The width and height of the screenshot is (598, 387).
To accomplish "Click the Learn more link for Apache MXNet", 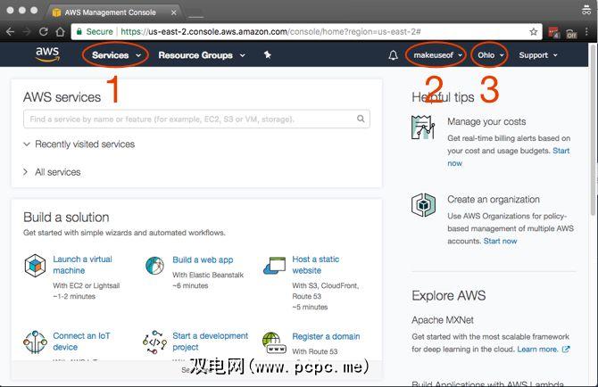I will (x=537, y=350).
